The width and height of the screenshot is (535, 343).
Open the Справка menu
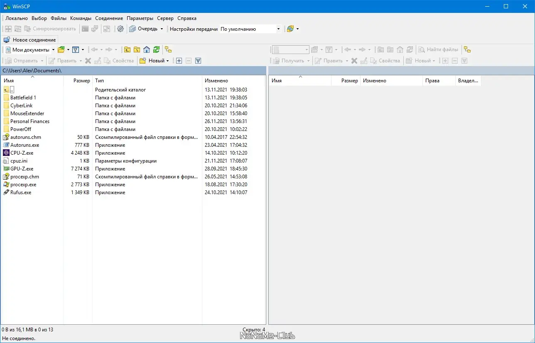(x=187, y=18)
